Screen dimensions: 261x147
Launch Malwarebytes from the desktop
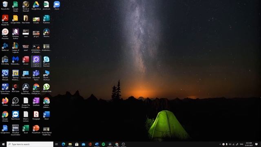[x=15, y=60]
